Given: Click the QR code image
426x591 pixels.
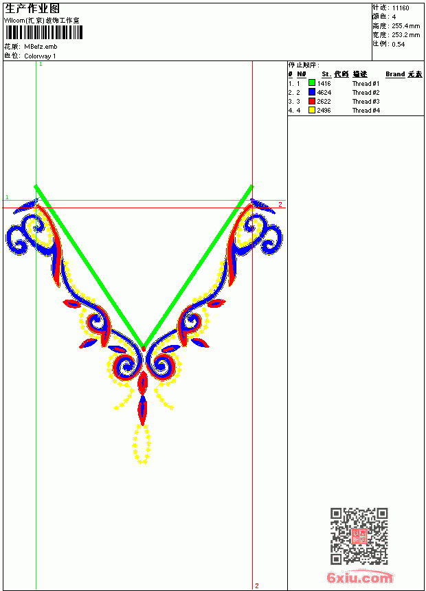Looking at the screenshot, I should click(x=359, y=536).
